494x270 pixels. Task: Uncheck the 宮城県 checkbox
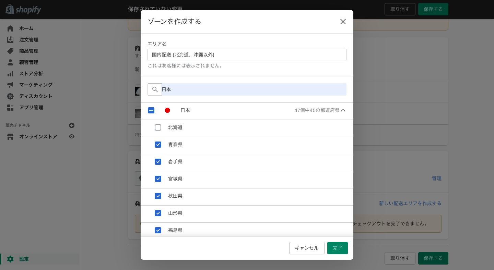158,179
